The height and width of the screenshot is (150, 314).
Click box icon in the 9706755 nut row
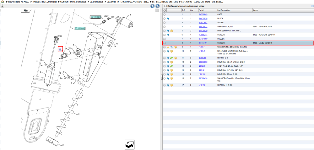(175, 58)
